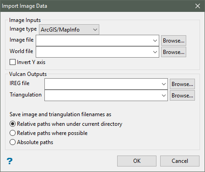Image resolution: width=205 pixels, height=172 pixels.
Task: Cancel the image import dialog
Action: (x=180, y=161)
